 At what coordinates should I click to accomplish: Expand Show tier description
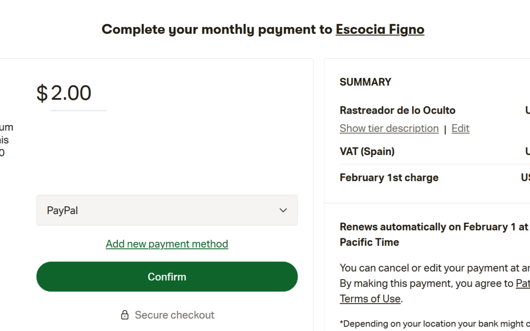click(389, 128)
